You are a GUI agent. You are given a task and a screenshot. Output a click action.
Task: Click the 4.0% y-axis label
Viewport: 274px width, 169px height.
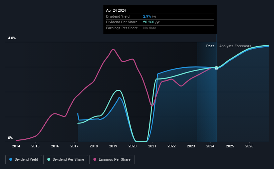pos(12,38)
